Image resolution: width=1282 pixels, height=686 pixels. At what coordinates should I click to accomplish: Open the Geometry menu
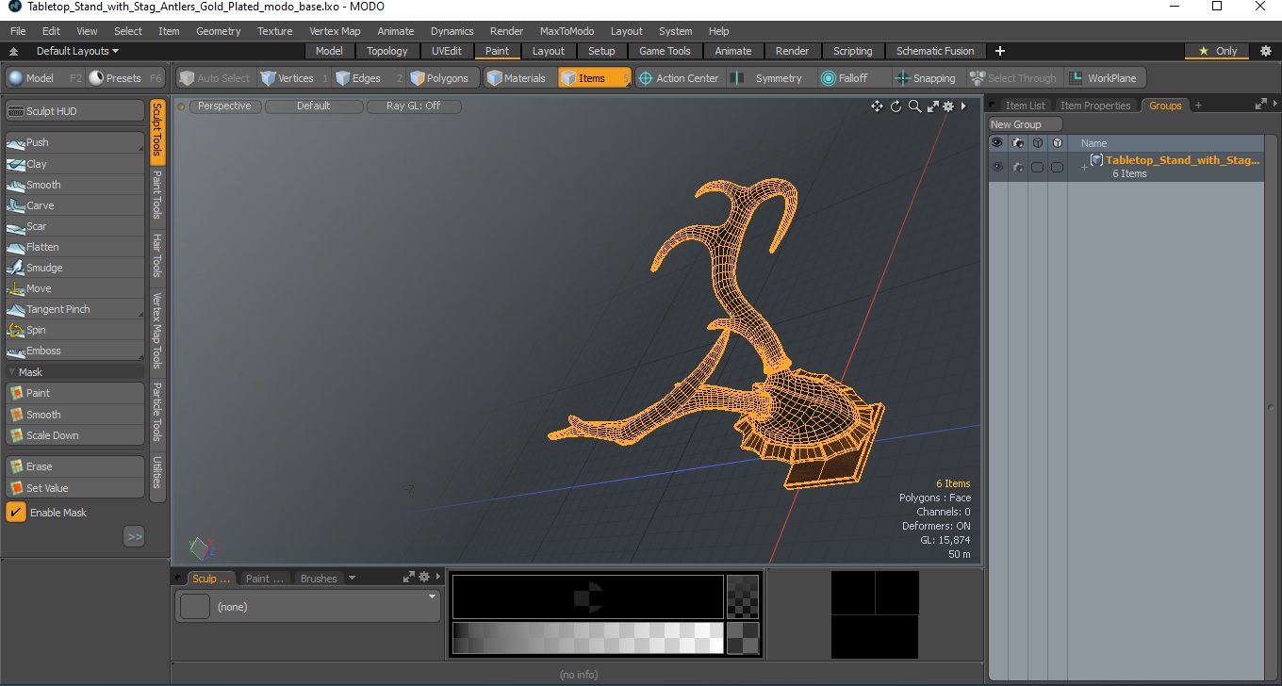coord(218,31)
